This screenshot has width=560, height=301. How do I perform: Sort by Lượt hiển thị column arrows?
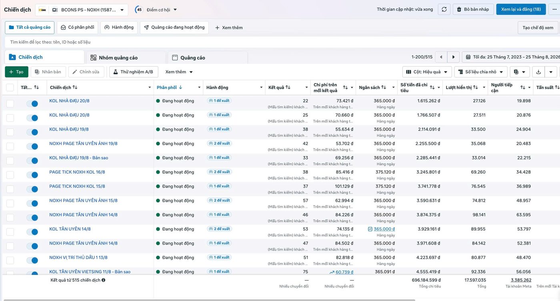475,88
